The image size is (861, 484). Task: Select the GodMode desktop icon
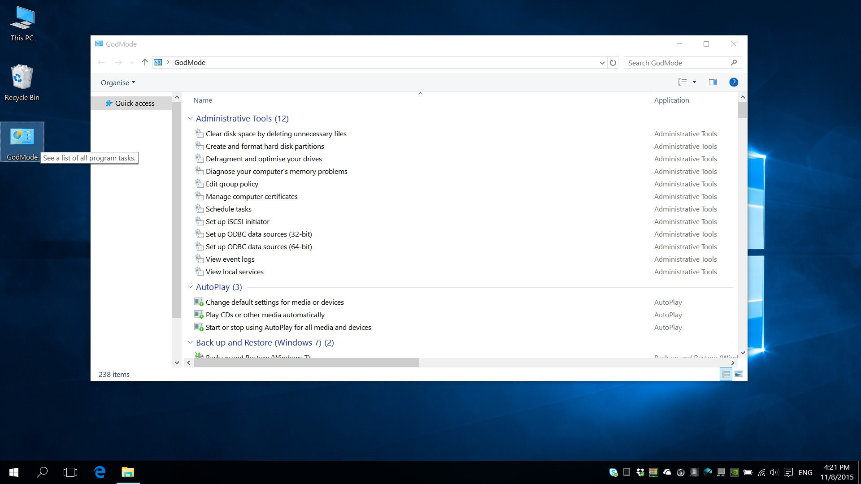pos(22,142)
